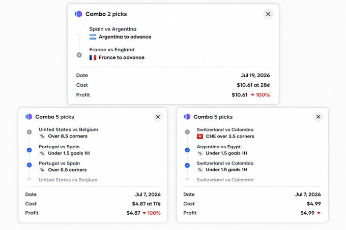The image size is (346, 230).
Task: Click the red '100%' beside $10.61
Action: [263, 95]
